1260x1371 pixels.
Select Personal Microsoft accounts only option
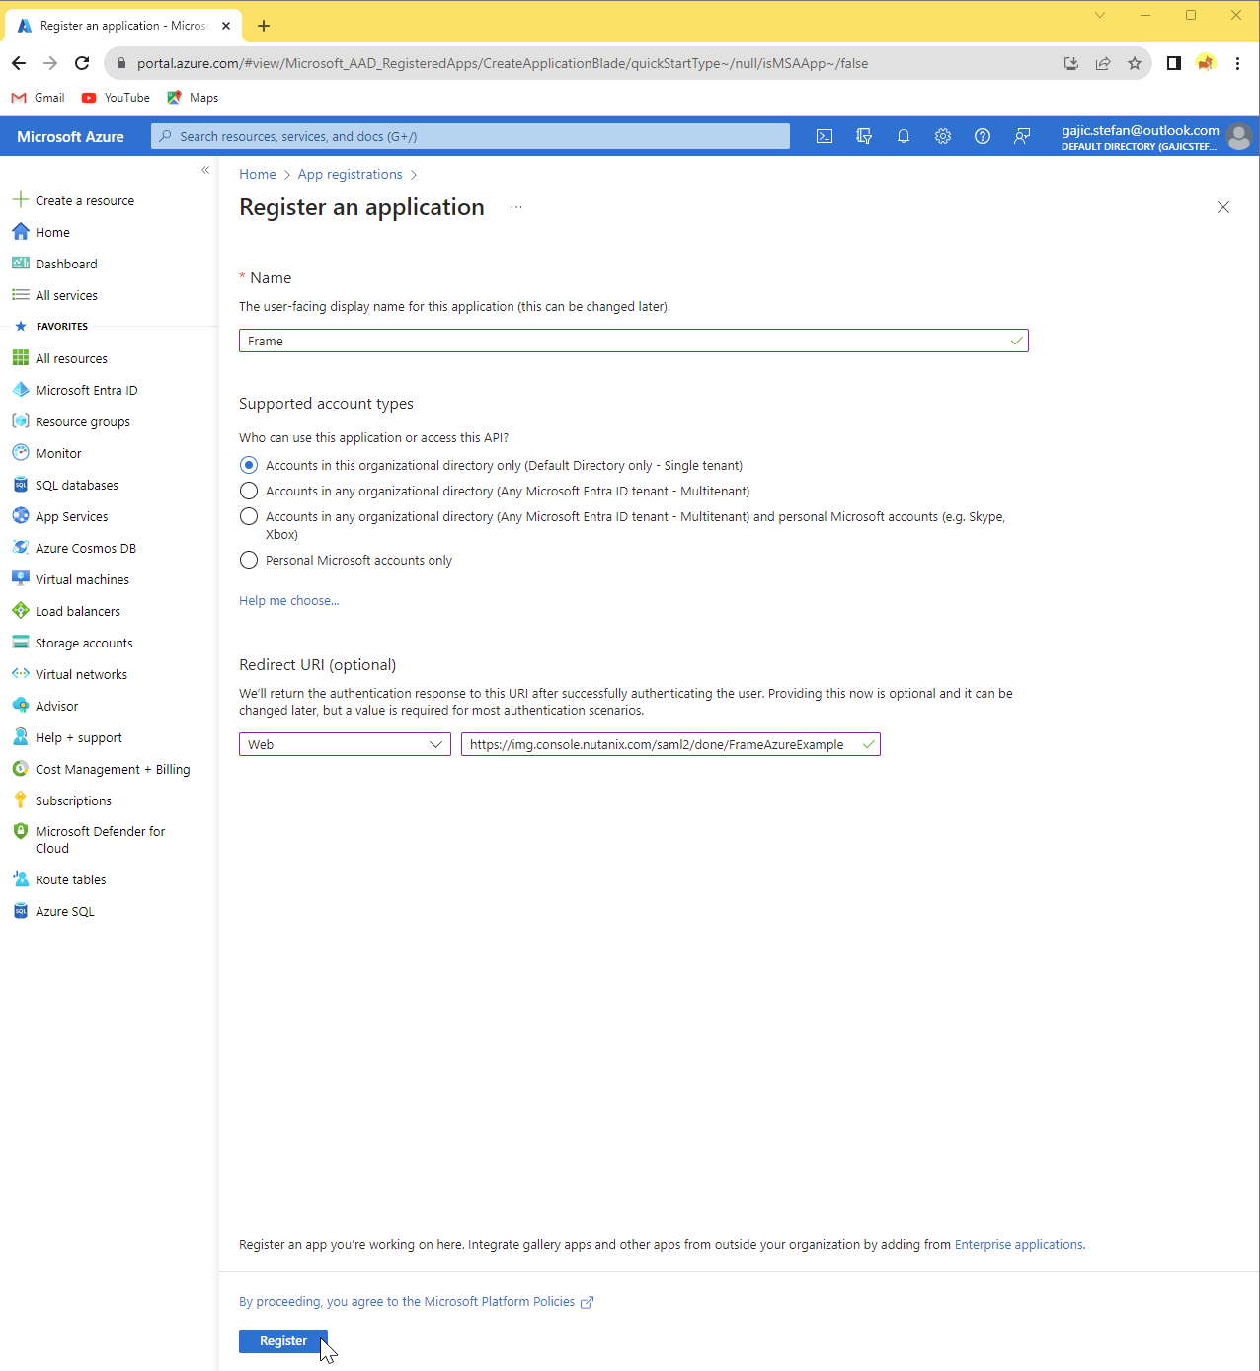coord(249,560)
